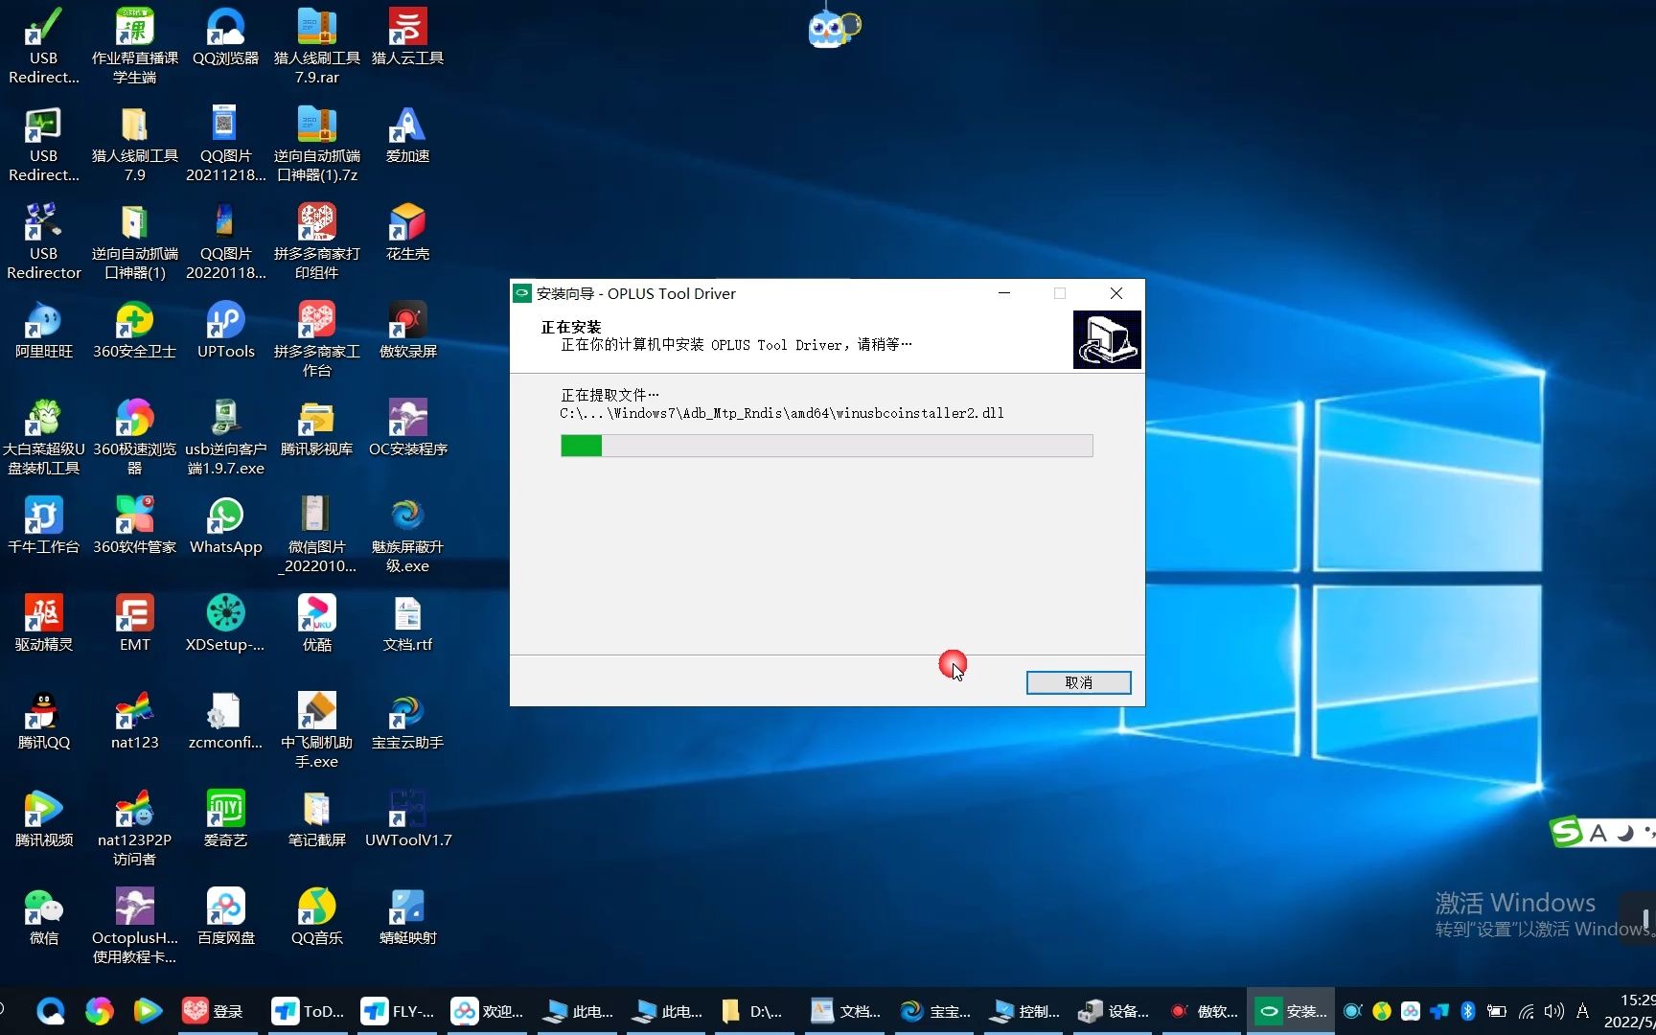Click the Sogou input method S logo
Image resolution: width=1656 pixels, height=1035 pixels.
(1566, 832)
